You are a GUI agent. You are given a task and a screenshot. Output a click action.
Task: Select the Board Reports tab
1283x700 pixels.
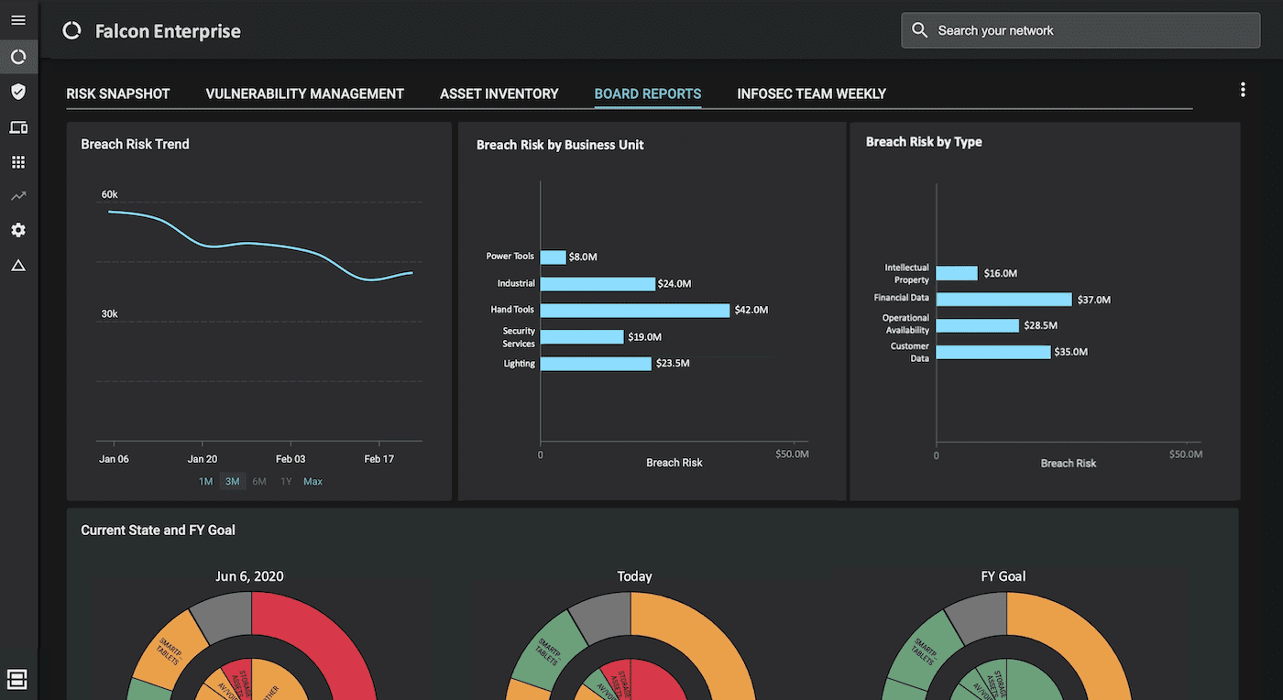click(x=648, y=93)
